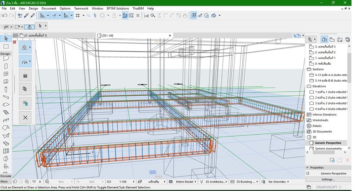
Task: Open the No Overrides dropdown
Action: tap(288, 181)
